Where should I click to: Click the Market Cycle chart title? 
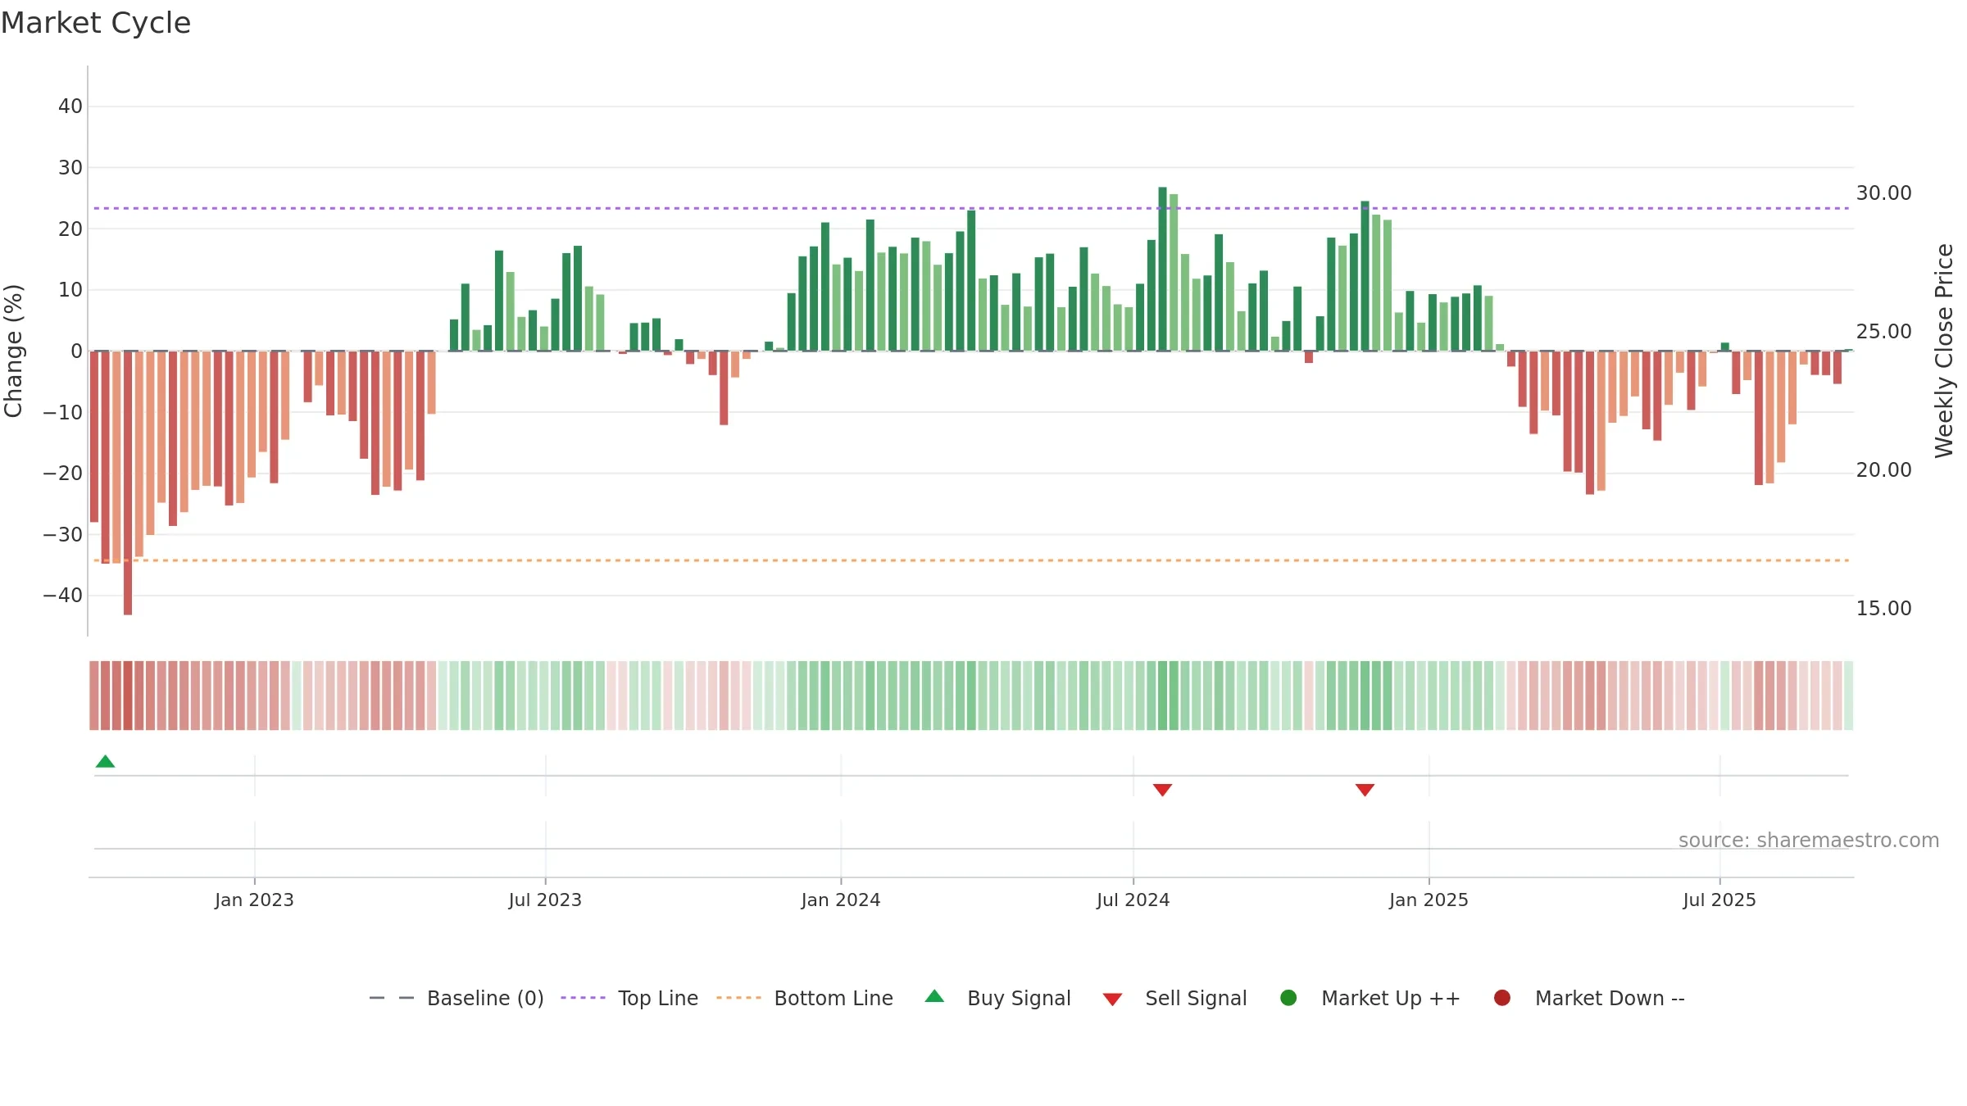pyautogui.click(x=96, y=23)
